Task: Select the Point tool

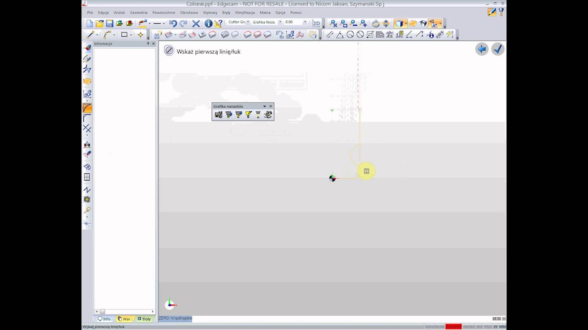Action: (141, 35)
